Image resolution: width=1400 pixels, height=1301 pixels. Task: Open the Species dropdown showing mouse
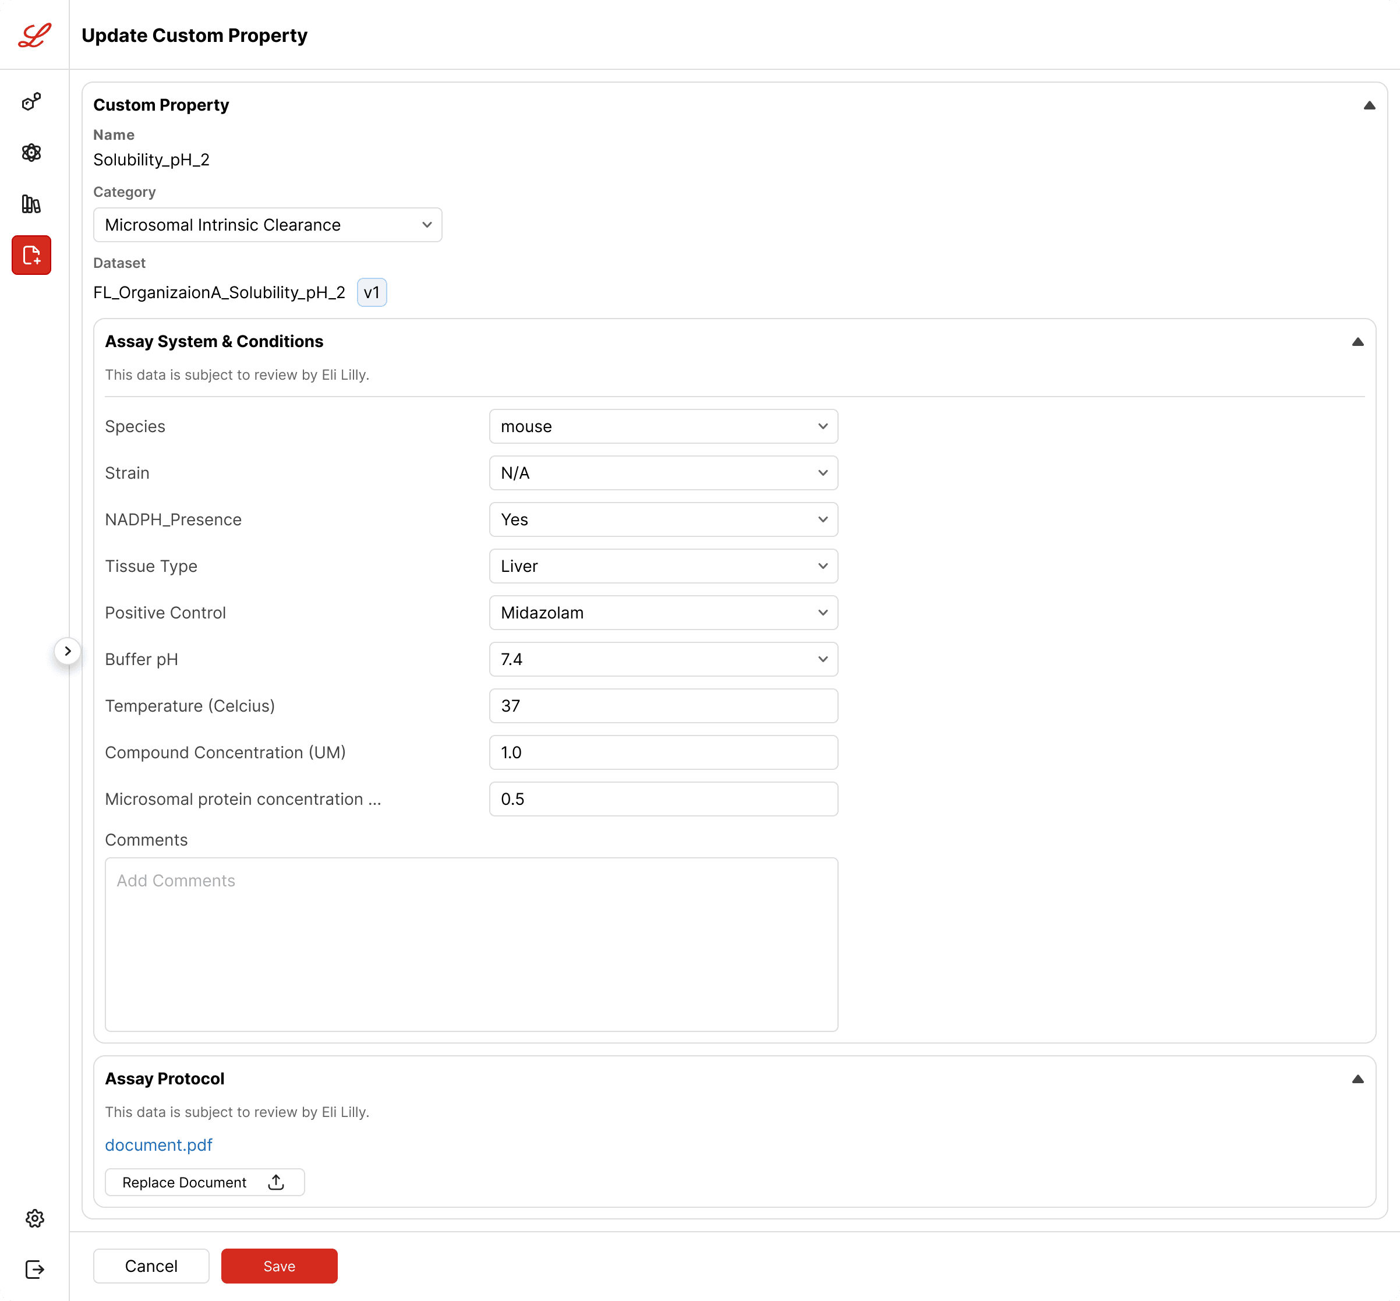pyautogui.click(x=663, y=427)
